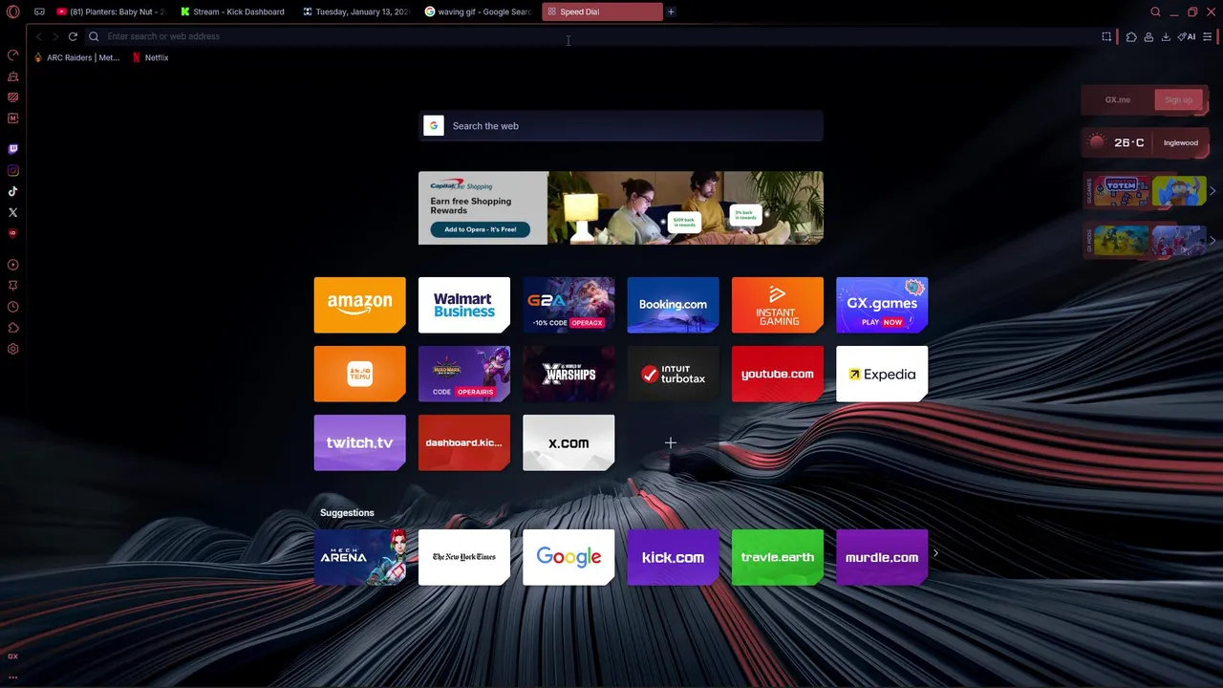Open the GX.games Play Now tile
The width and height of the screenshot is (1223, 688).
pyautogui.click(x=882, y=305)
